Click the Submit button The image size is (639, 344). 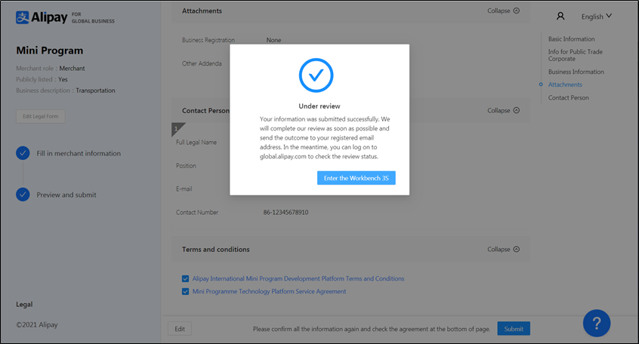coord(514,329)
